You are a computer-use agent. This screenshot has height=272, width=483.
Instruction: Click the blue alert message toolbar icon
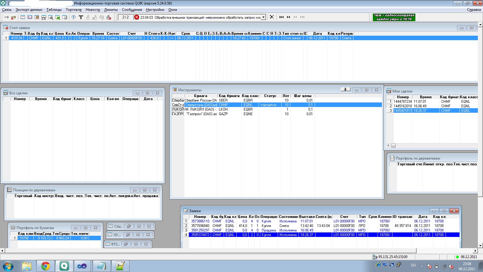[x=74, y=17]
